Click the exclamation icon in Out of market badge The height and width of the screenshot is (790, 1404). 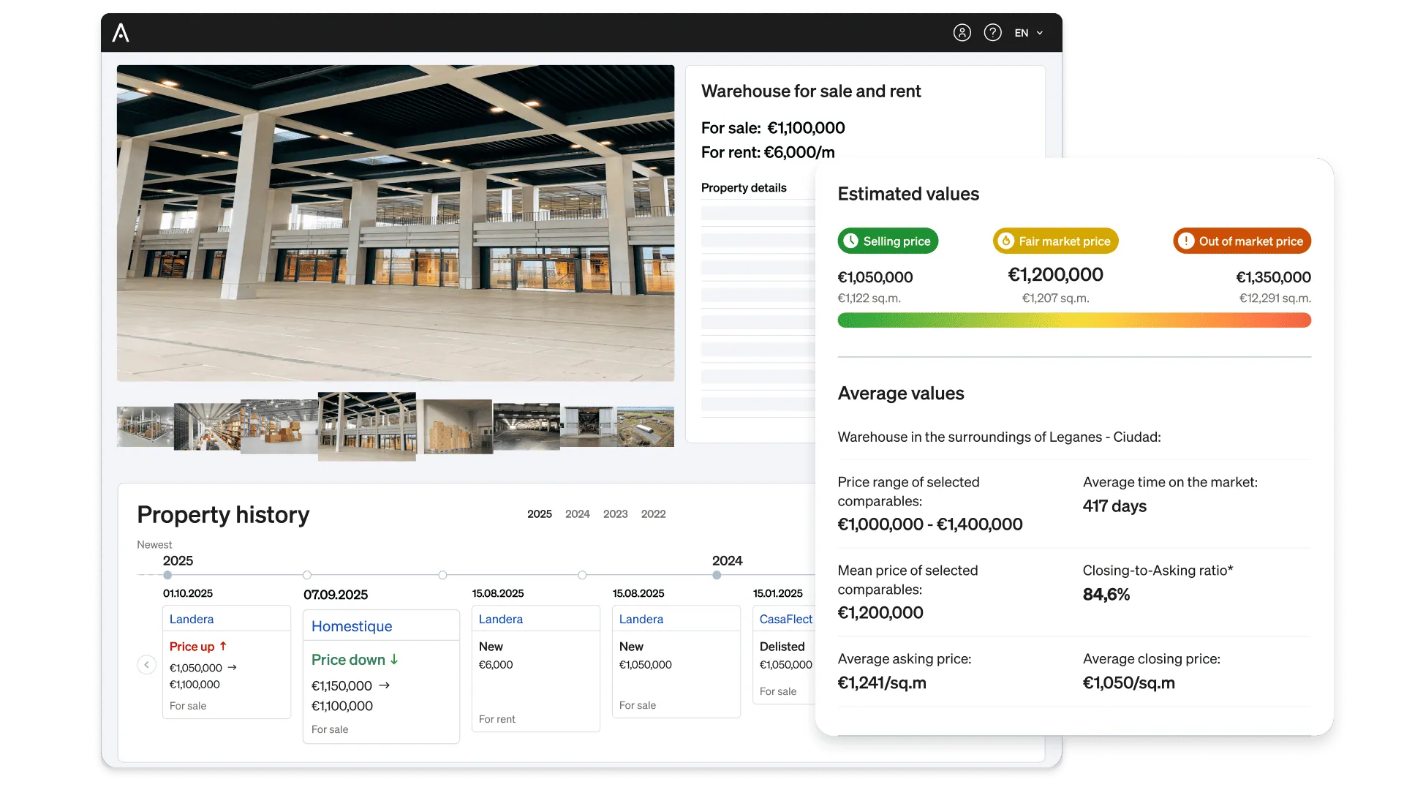click(x=1186, y=241)
